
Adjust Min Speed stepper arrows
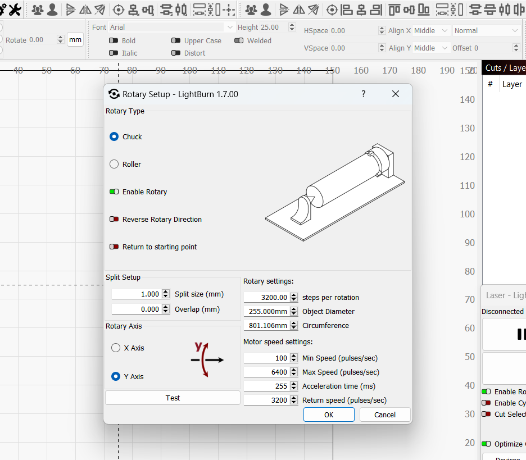tap(294, 358)
